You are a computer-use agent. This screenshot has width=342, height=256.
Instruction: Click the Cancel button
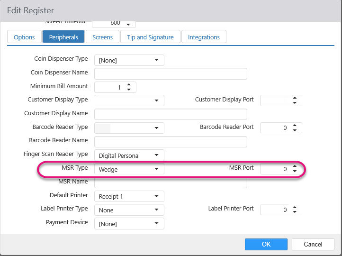[x=313, y=244]
